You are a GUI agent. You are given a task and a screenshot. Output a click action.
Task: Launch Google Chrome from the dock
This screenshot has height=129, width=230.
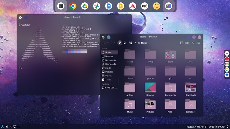click(73, 6)
